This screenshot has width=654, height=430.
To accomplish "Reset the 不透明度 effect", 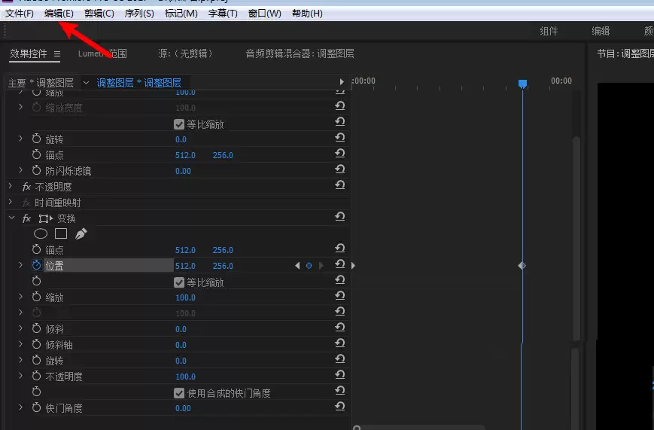I will [x=340, y=185].
